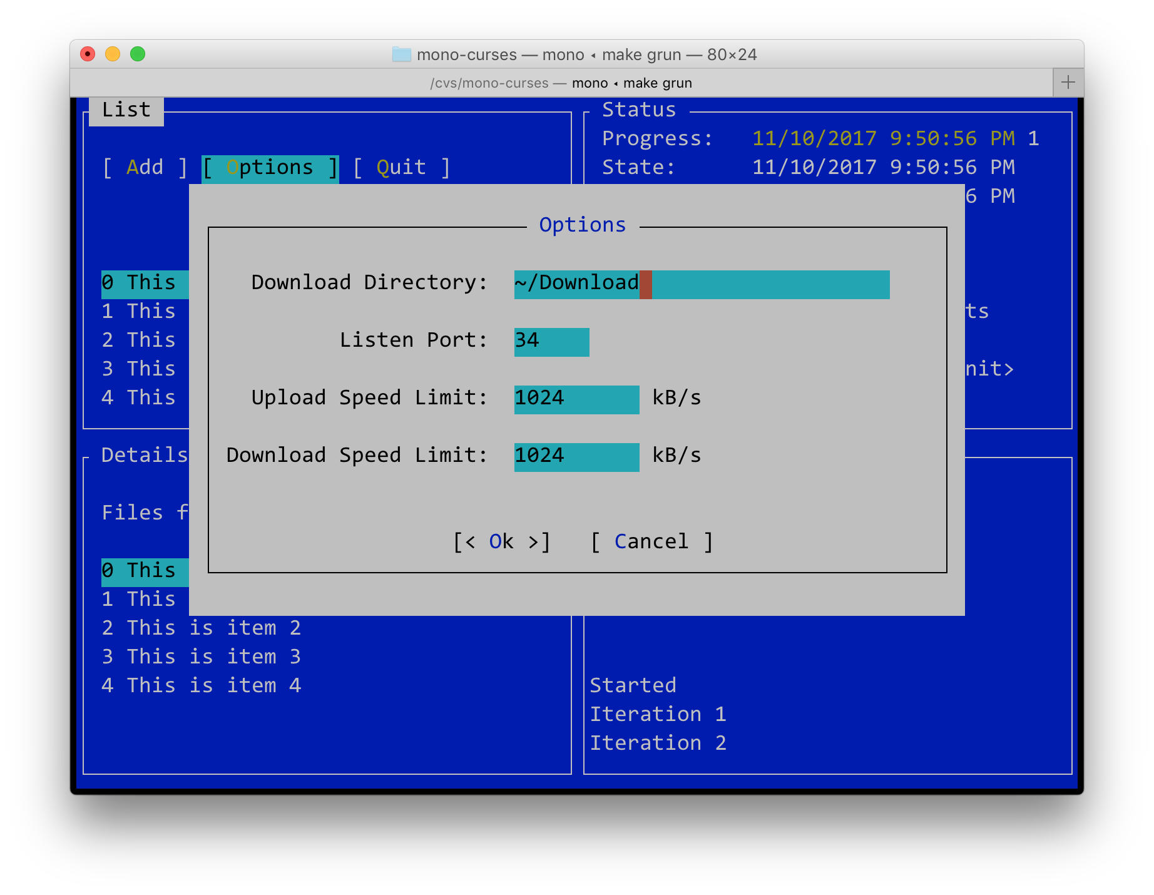Minimize the window with yellow button

click(113, 54)
